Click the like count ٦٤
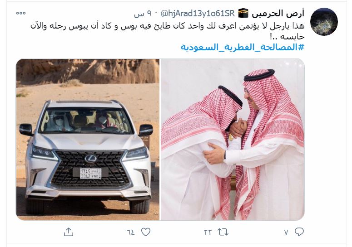Image resolution: width=352 pixels, height=247 pixels. tap(131, 232)
